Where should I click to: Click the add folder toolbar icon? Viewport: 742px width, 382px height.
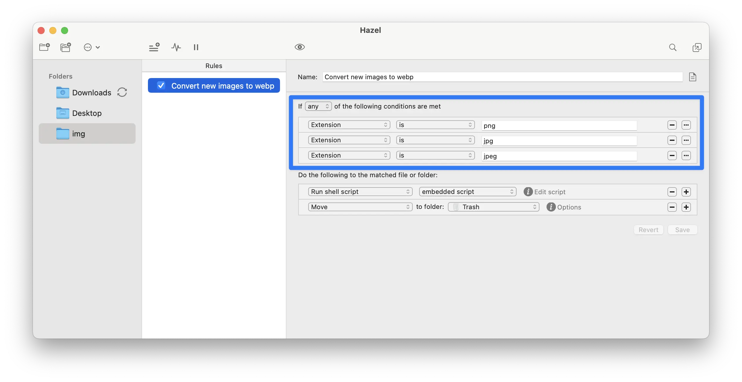click(x=45, y=47)
